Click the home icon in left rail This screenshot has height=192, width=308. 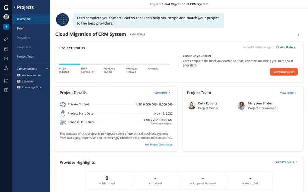6,40
